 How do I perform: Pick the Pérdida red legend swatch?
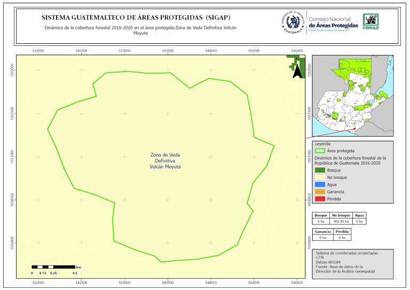click(320, 199)
